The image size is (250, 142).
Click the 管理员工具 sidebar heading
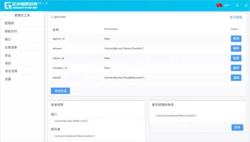(22, 15)
